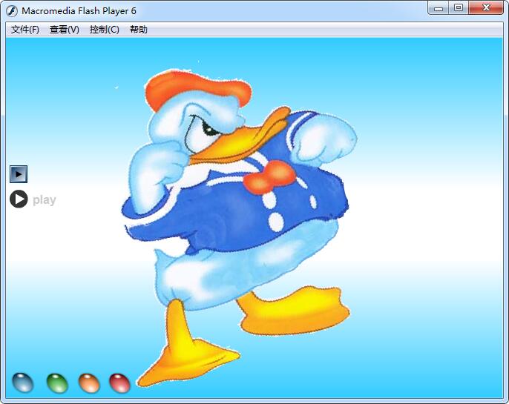This screenshot has height=404, width=509.
Task: Select the orange glass orb button
Action: point(89,383)
